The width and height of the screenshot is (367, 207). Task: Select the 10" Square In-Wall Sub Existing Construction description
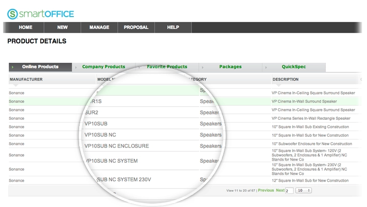click(310, 127)
